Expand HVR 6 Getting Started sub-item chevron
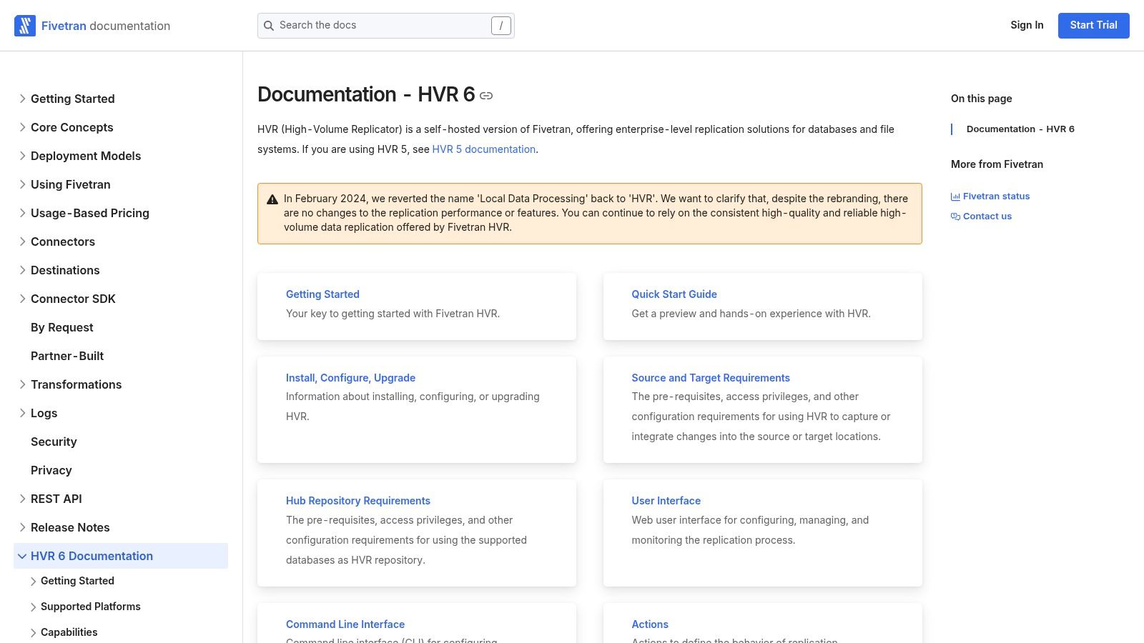 (x=33, y=582)
